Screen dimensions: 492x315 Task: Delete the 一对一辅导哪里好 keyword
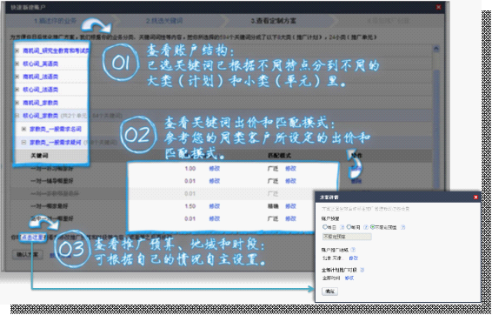(x=356, y=181)
